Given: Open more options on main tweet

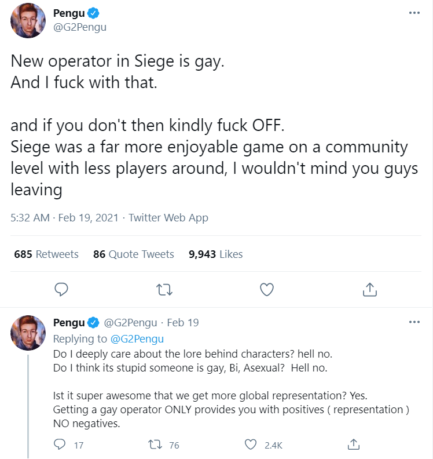Looking at the screenshot, I should click(414, 13).
